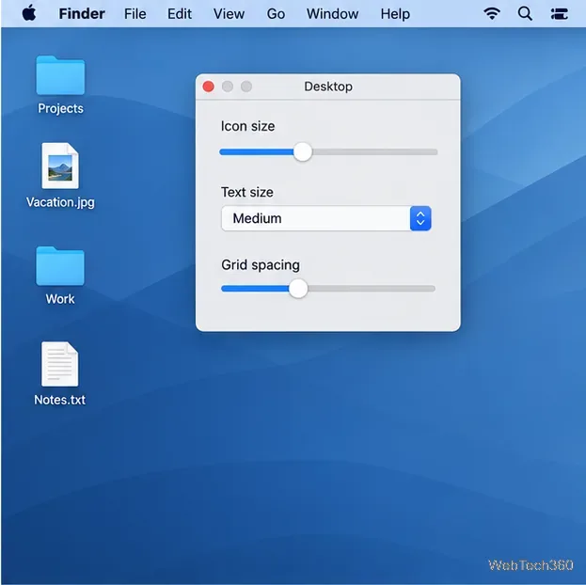Close the Desktop options window
This screenshot has width=586, height=585.
tap(208, 87)
